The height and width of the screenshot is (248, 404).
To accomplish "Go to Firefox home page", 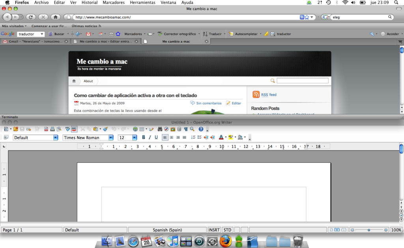I will click(55, 17).
